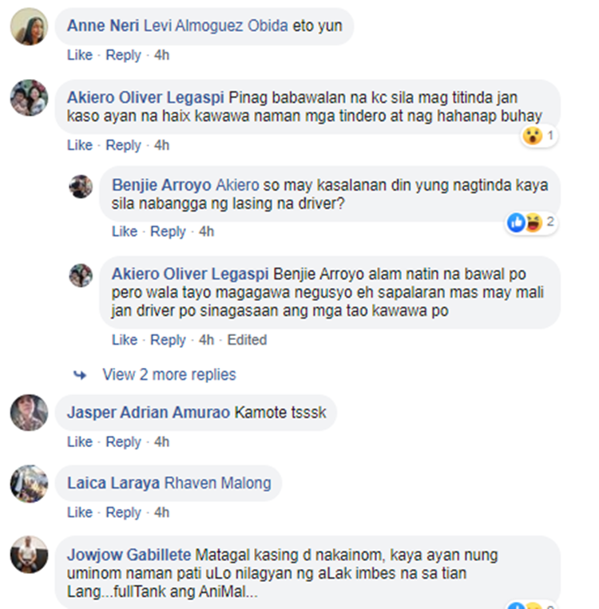Expand View 2 more replies

pos(169,375)
